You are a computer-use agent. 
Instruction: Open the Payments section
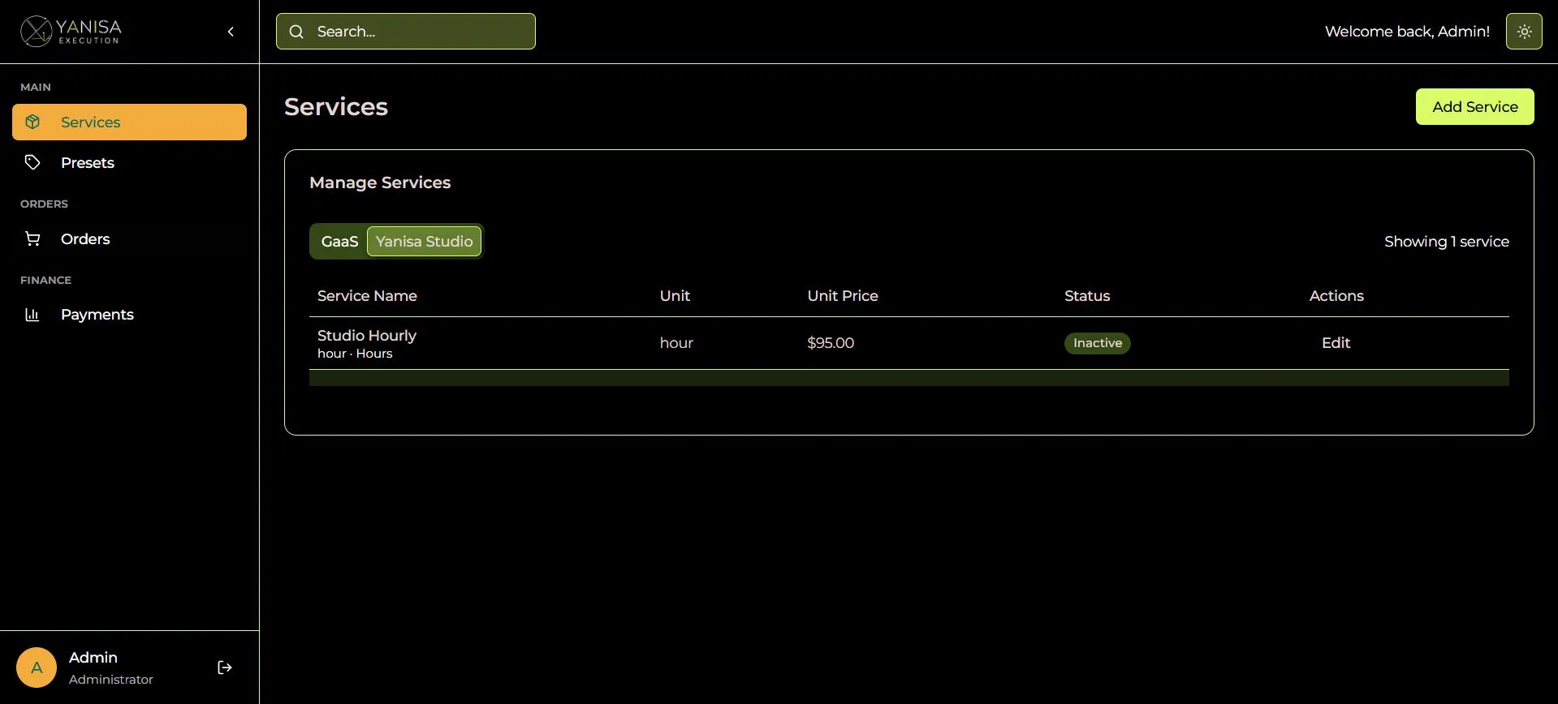click(97, 315)
